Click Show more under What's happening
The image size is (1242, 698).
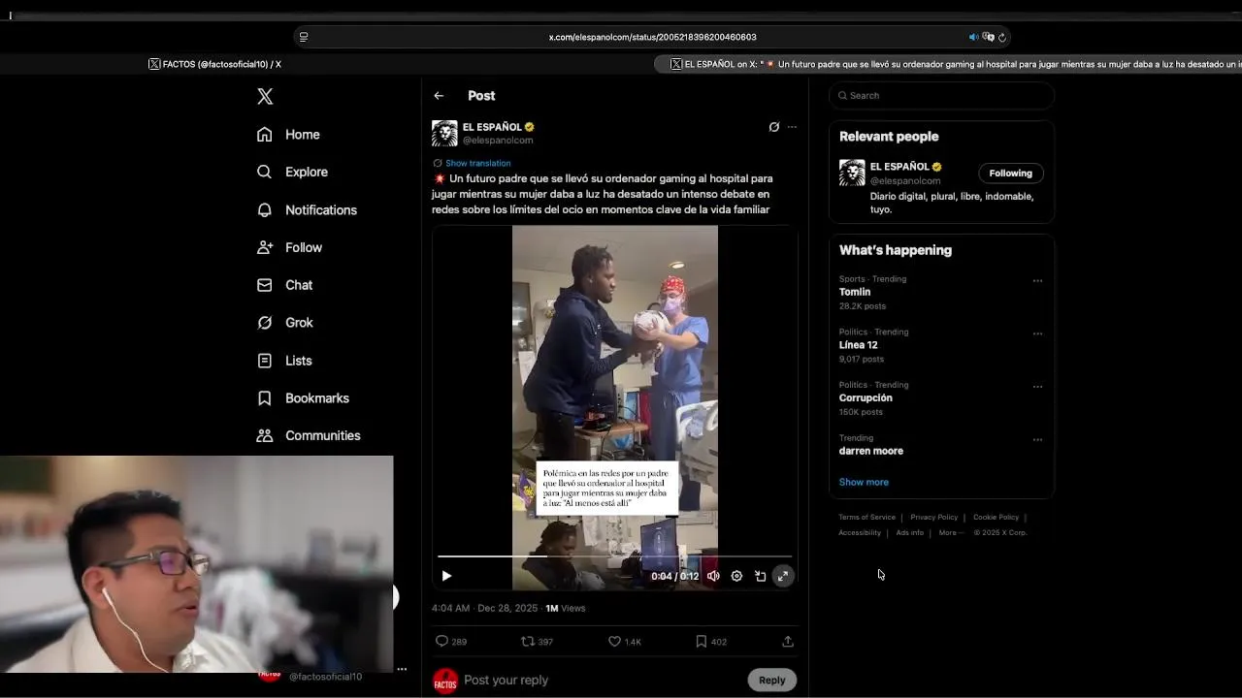864,482
